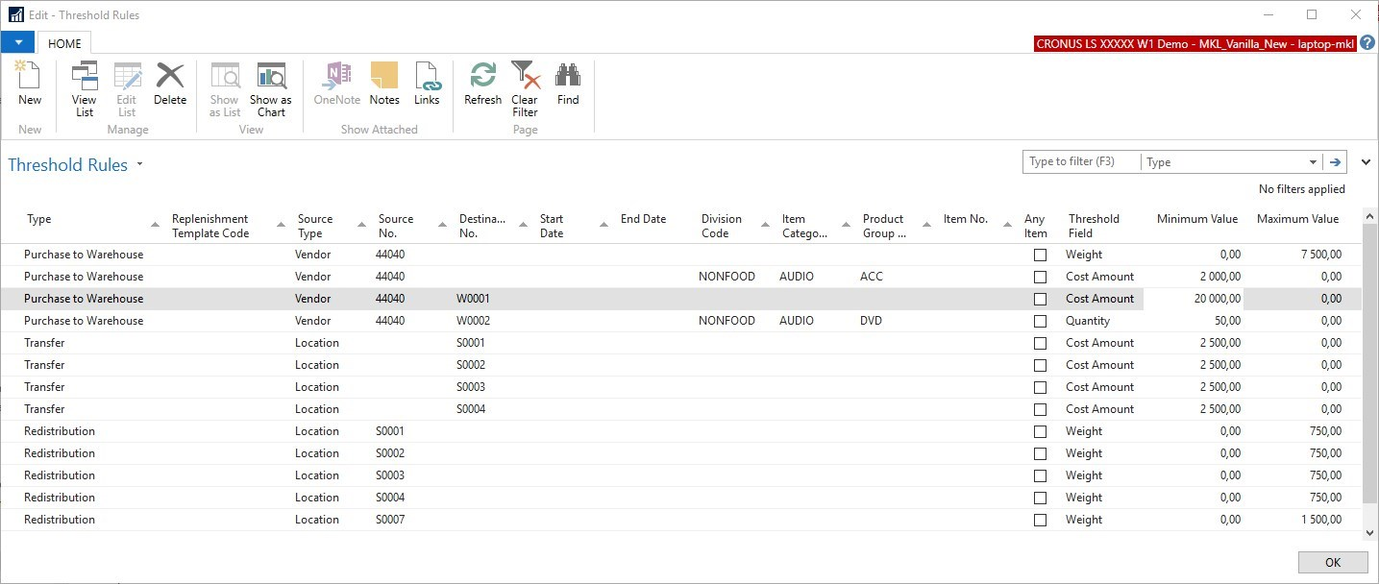
Task: Open the help question mark icon
Action: click(x=1367, y=43)
